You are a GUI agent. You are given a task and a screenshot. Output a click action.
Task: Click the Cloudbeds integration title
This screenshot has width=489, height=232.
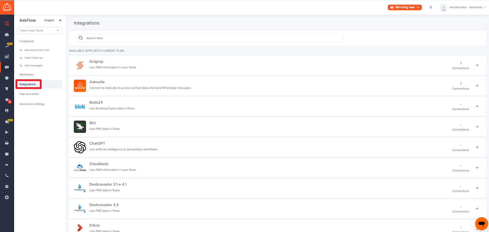pos(99,164)
